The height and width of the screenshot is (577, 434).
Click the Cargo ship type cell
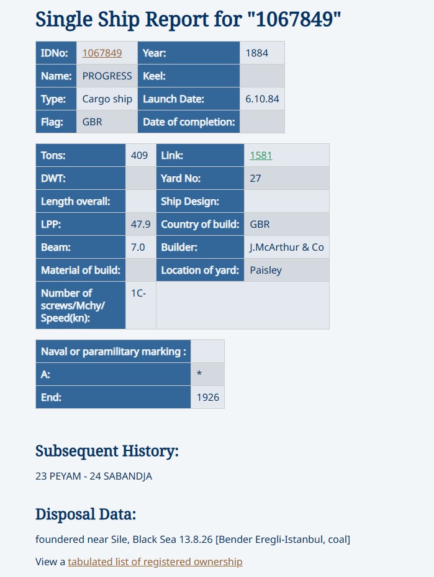pos(107,99)
